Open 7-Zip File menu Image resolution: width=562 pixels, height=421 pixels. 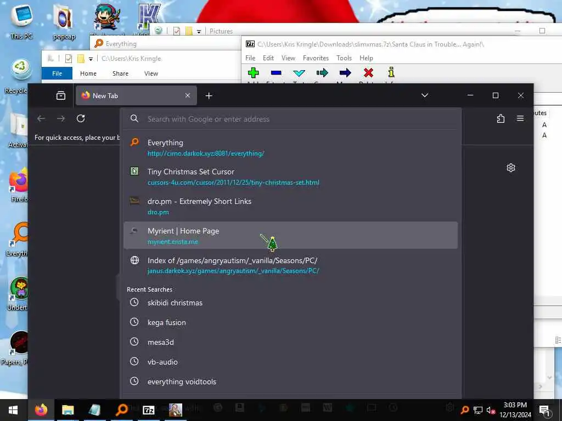pyautogui.click(x=250, y=58)
